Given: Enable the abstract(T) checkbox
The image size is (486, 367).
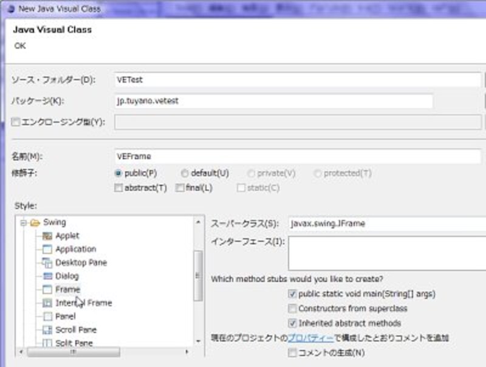Looking at the screenshot, I should [118, 188].
